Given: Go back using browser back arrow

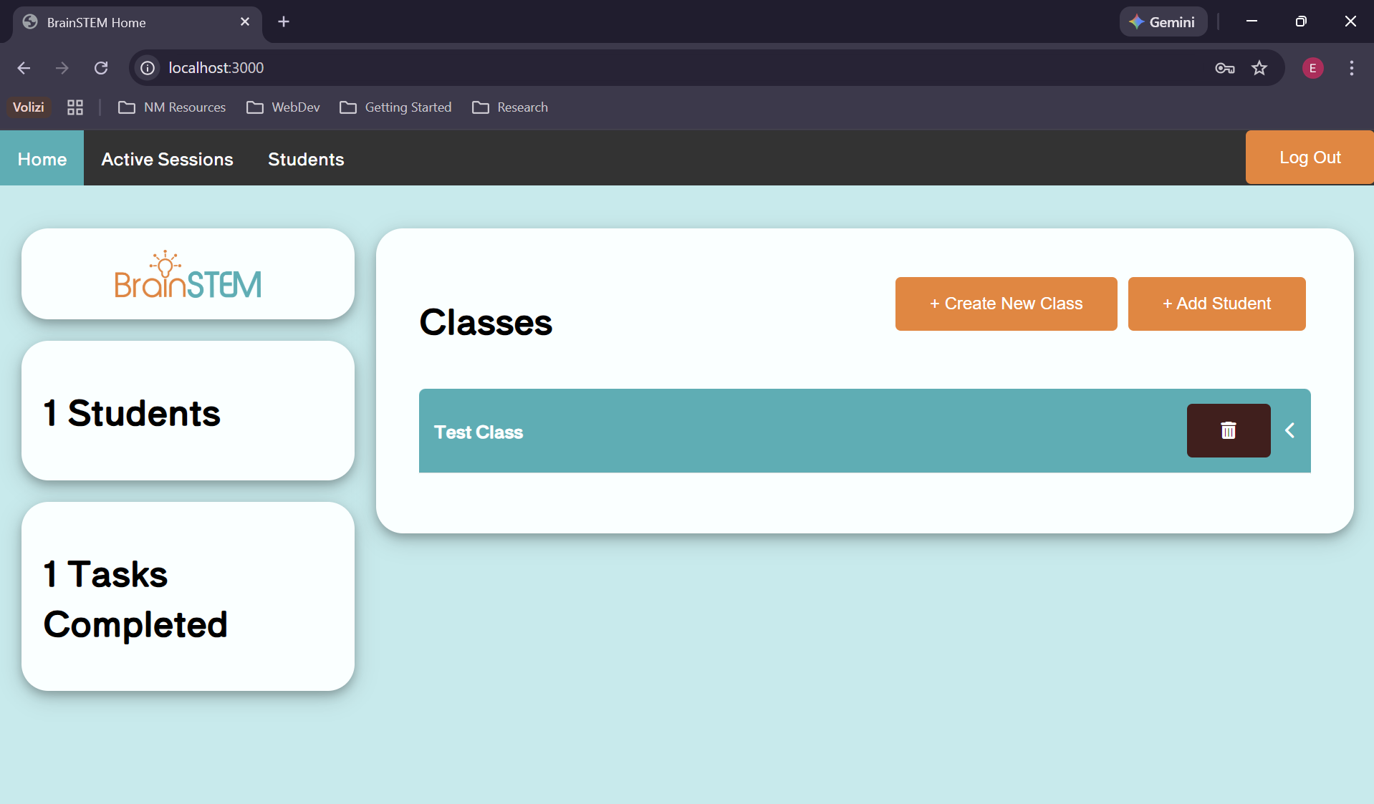Looking at the screenshot, I should pos(24,68).
